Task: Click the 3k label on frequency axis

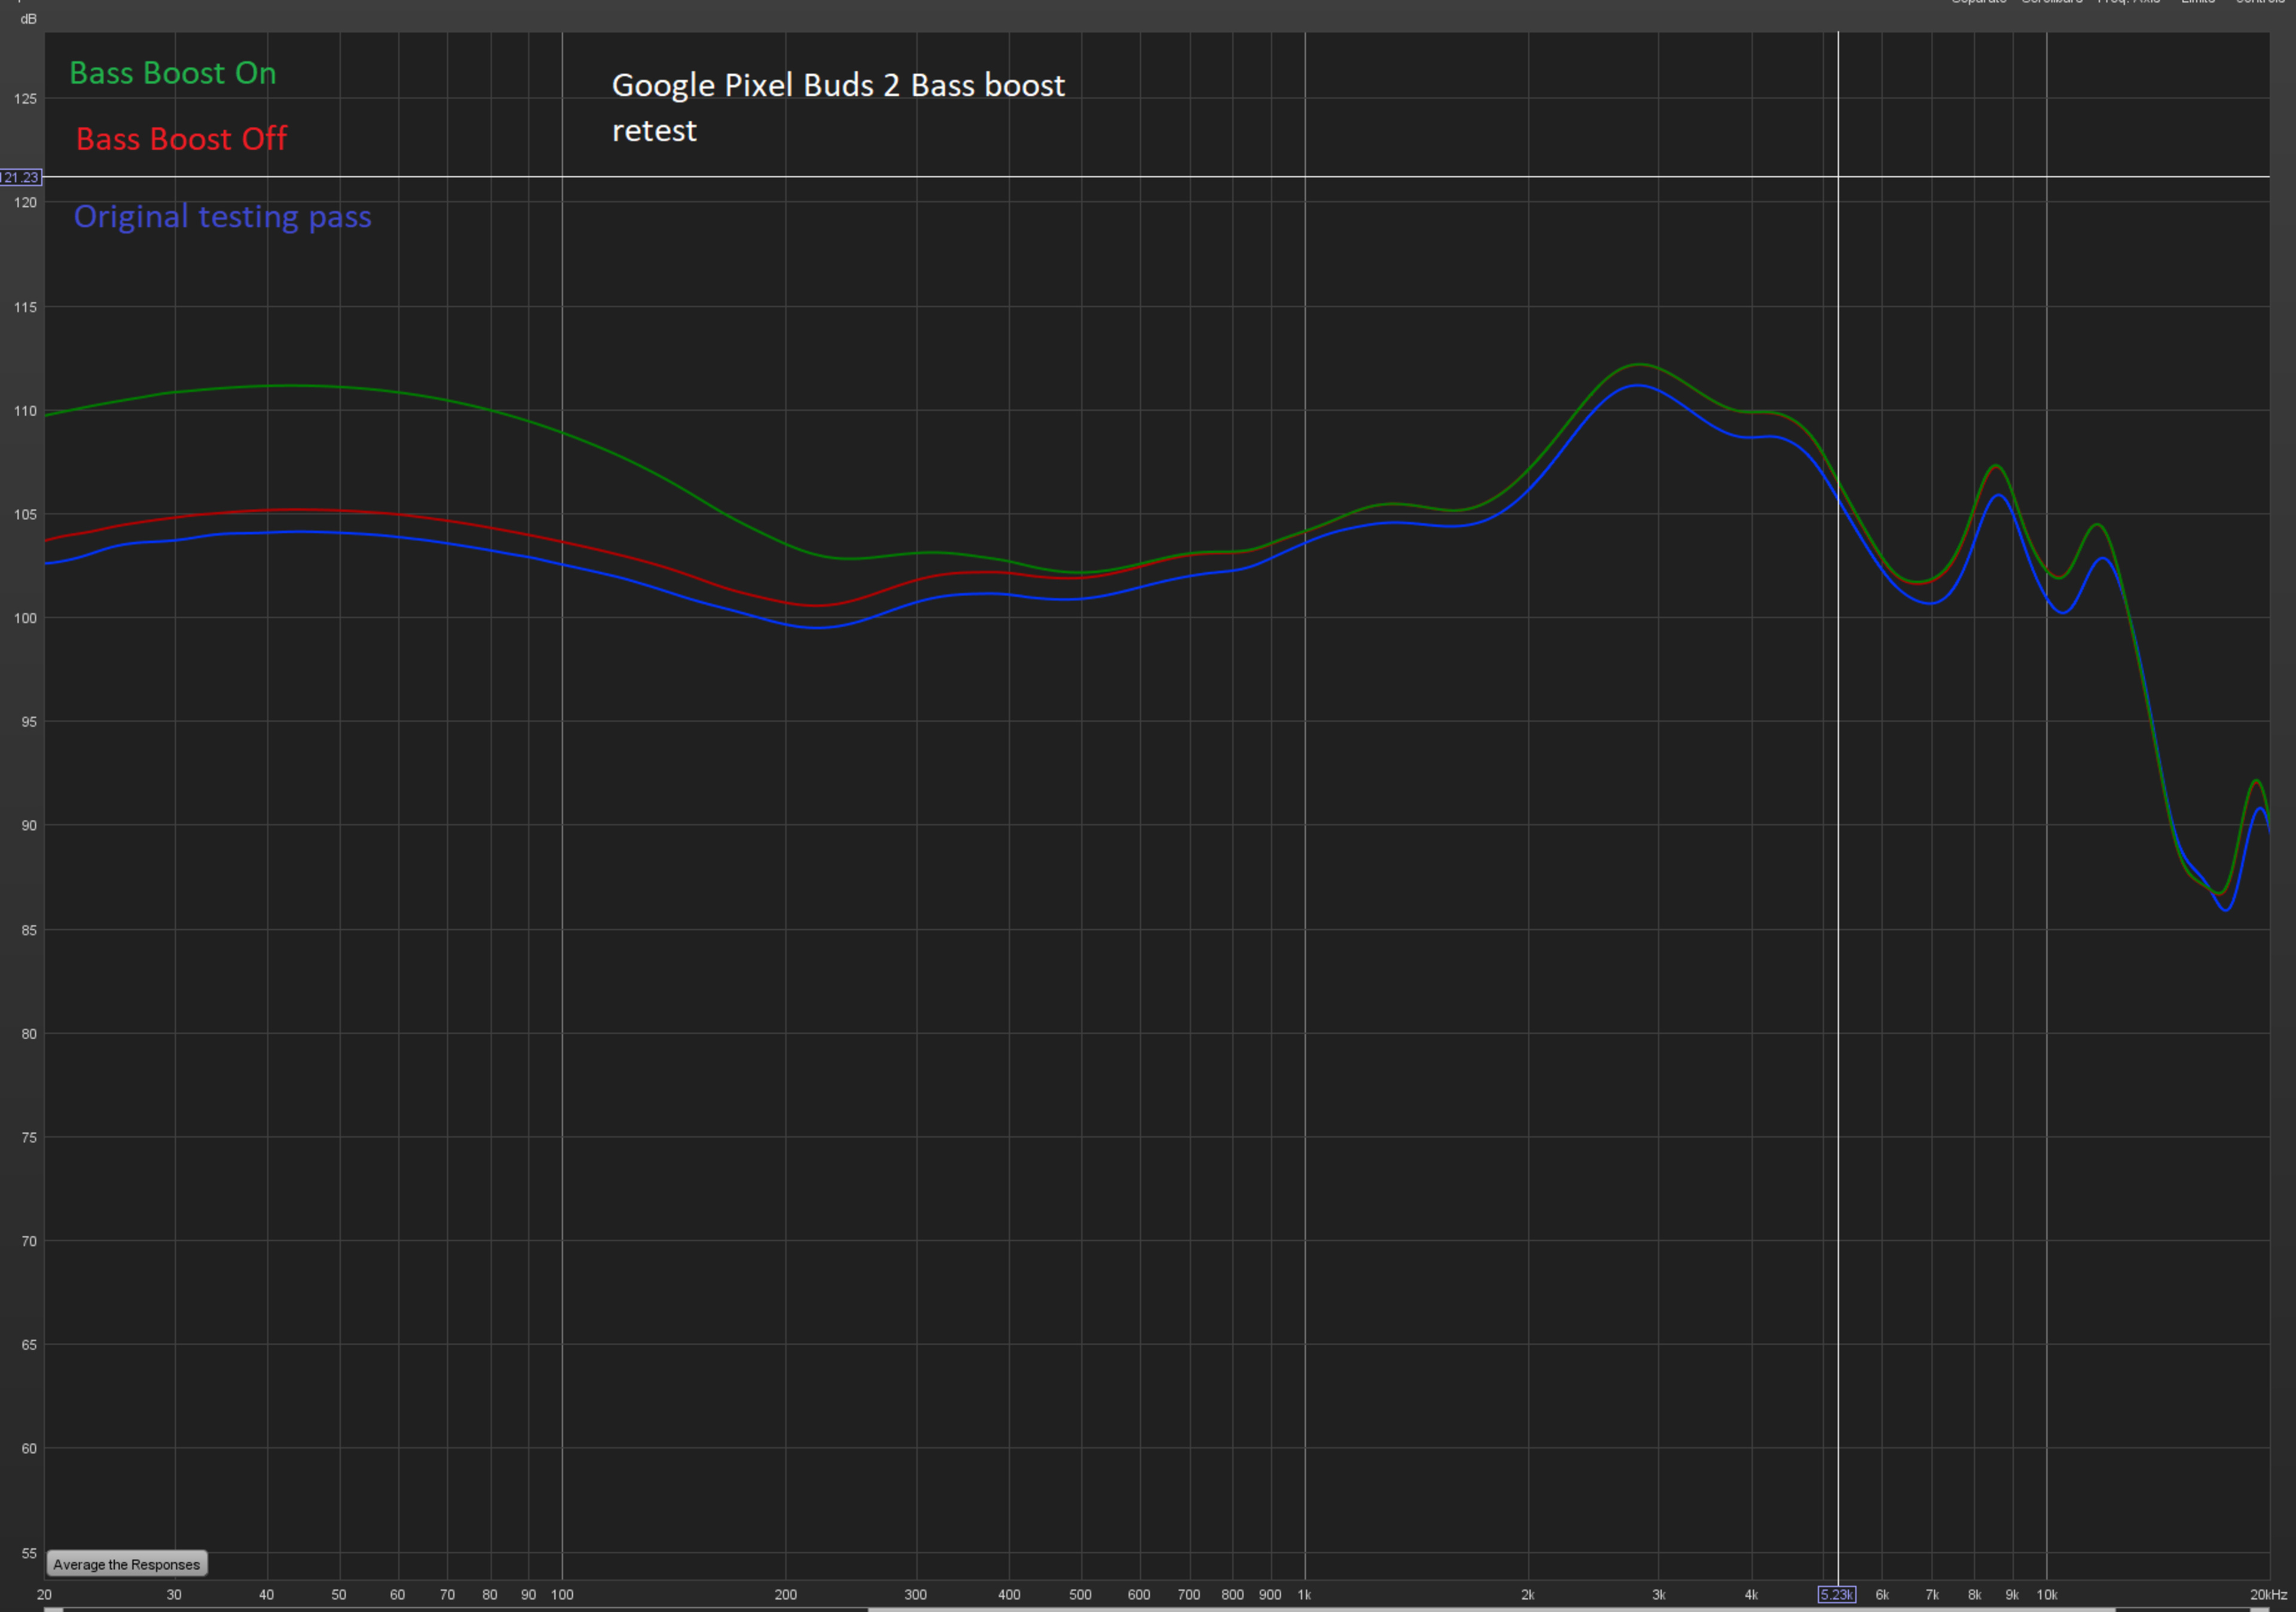Action: [1658, 1594]
